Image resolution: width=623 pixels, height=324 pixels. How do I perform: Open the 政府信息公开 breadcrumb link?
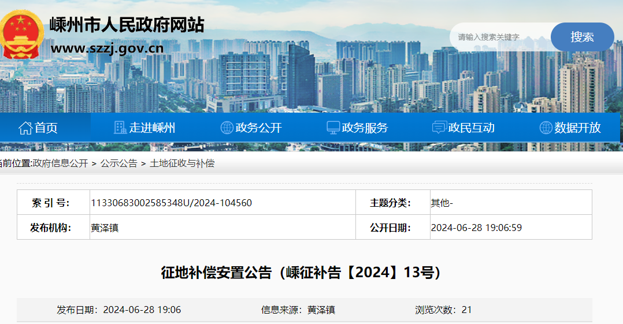pyautogui.click(x=60, y=163)
